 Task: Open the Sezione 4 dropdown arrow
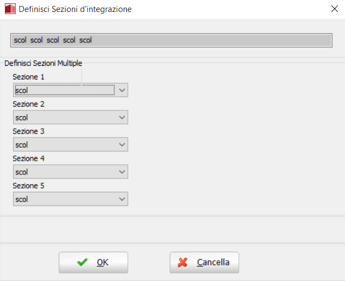click(122, 172)
